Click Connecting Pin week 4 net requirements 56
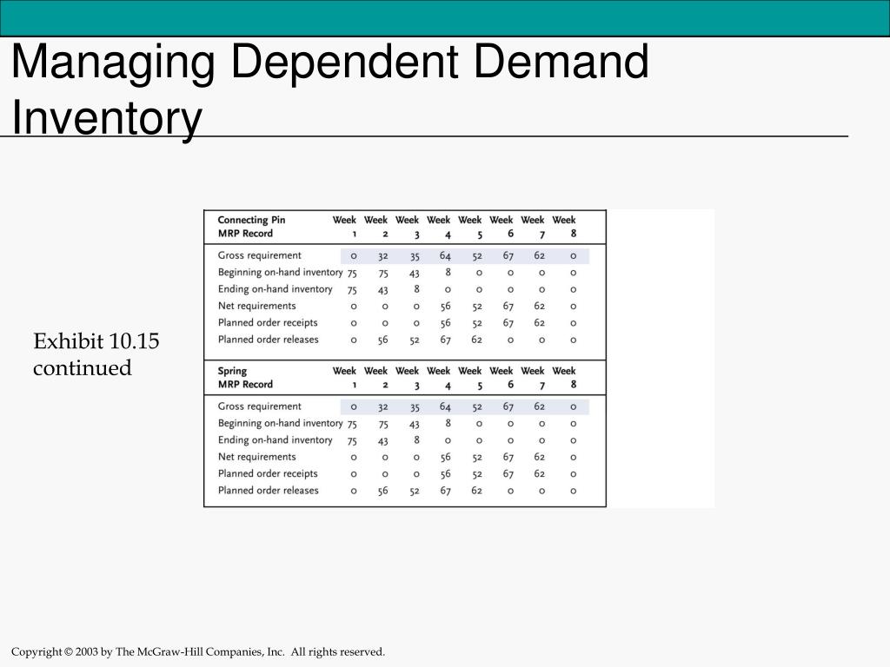890x667 pixels. point(445,307)
